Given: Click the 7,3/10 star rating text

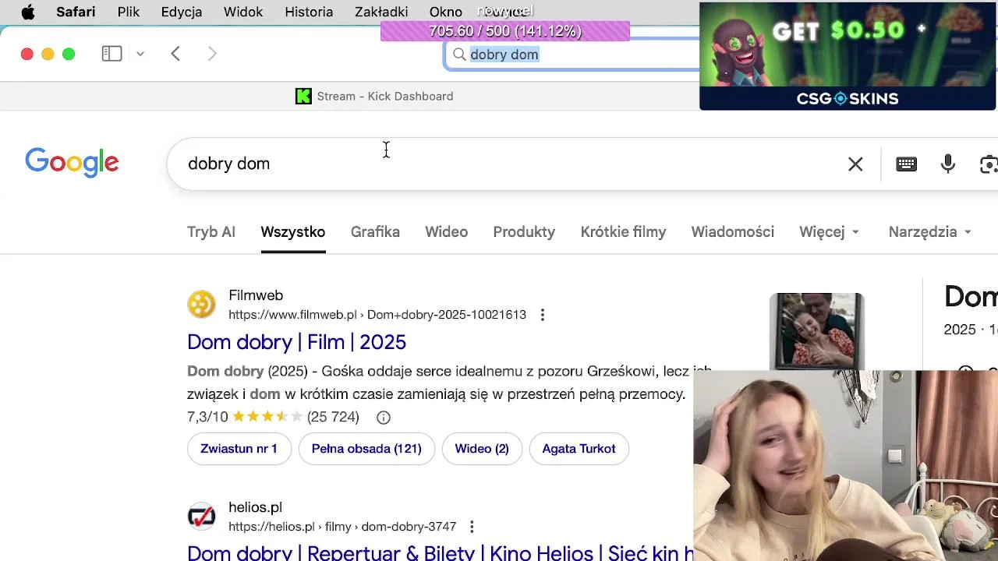Looking at the screenshot, I should pos(207,417).
